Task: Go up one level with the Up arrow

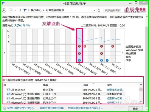Action: pos(20,10)
